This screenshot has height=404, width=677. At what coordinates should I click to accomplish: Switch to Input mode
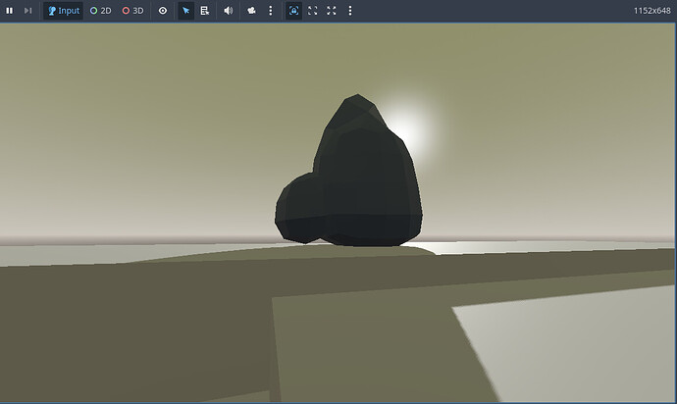63,11
